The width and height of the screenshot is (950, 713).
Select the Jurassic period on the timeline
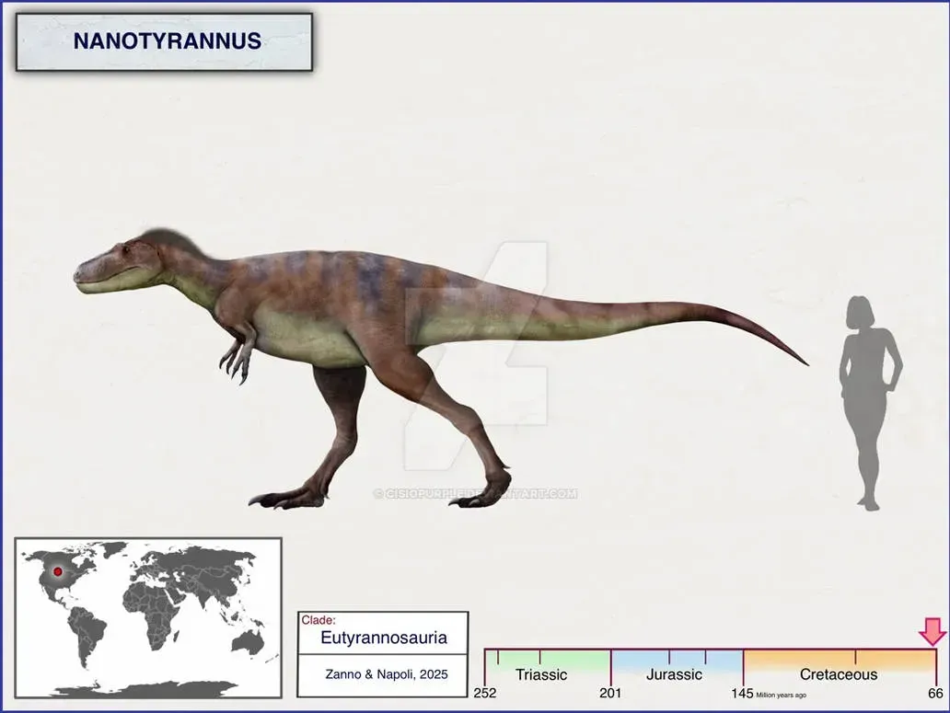(677, 668)
